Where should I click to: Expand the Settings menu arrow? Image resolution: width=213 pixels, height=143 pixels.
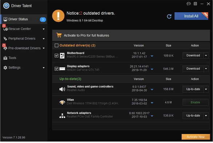click(44, 68)
